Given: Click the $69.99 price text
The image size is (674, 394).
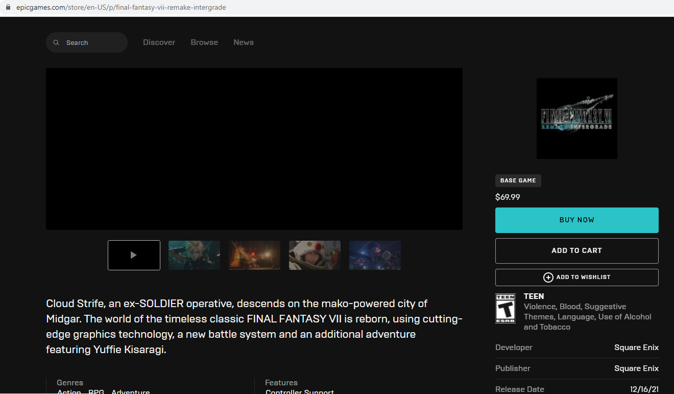Looking at the screenshot, I should 508,197.
